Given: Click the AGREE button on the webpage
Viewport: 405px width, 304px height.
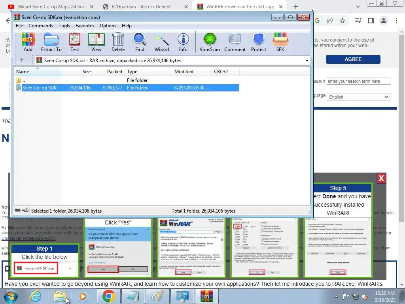Looking at the screenshot, I should click(x=353, y=59).
